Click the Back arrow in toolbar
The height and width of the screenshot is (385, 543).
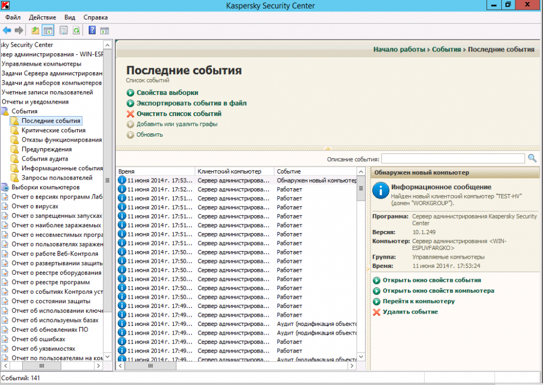point(7,30)
